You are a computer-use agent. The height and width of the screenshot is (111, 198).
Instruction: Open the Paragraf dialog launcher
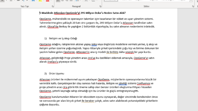click(x=100, y=6)
